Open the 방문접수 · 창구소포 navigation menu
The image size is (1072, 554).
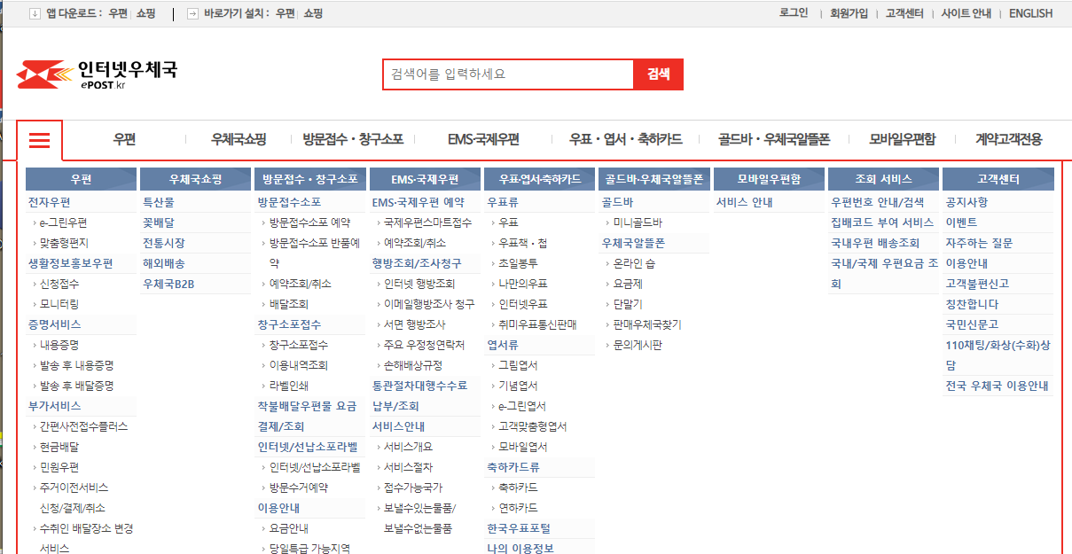pos(353,139)
